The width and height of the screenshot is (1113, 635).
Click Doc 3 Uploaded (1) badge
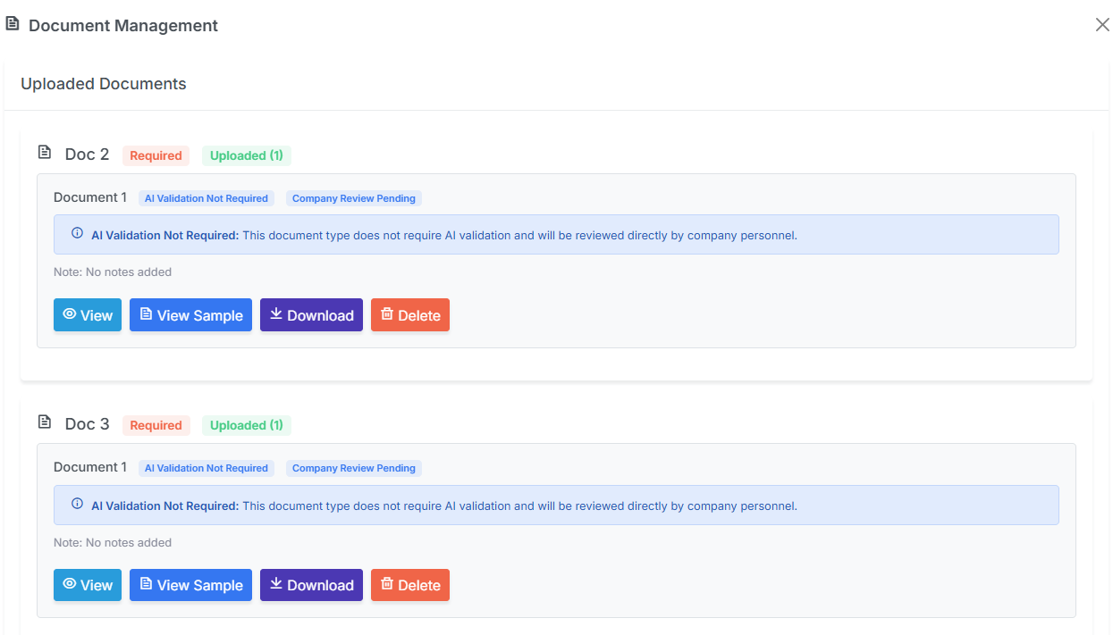click(246, 425)
